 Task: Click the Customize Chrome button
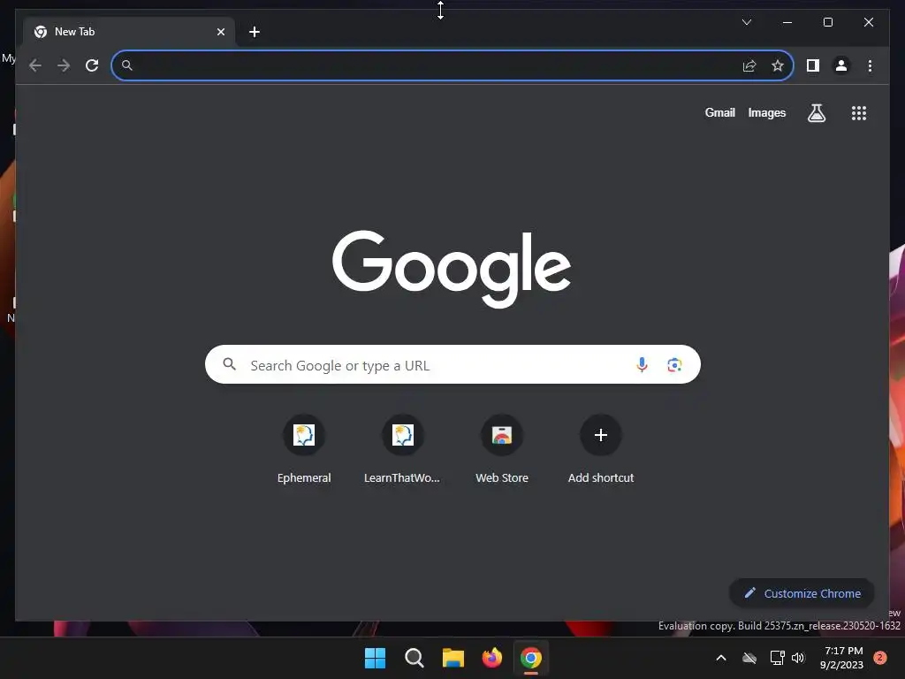pos(802,593)
